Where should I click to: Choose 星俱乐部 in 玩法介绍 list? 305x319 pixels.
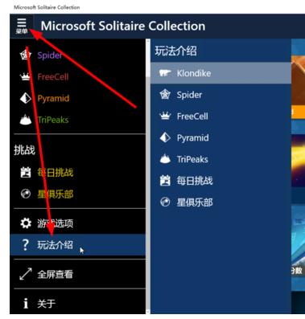221,202
